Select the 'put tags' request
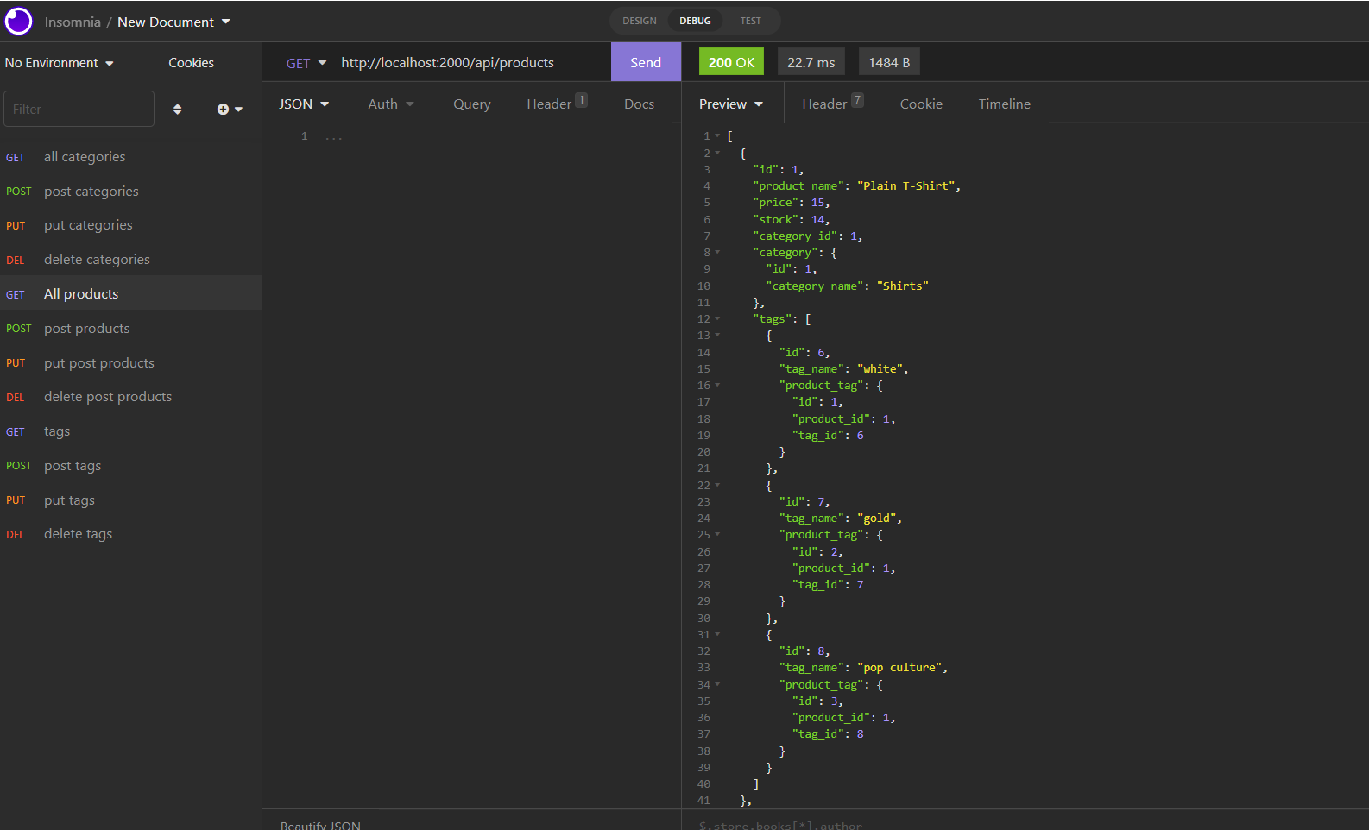 click(x=130, y=500)
